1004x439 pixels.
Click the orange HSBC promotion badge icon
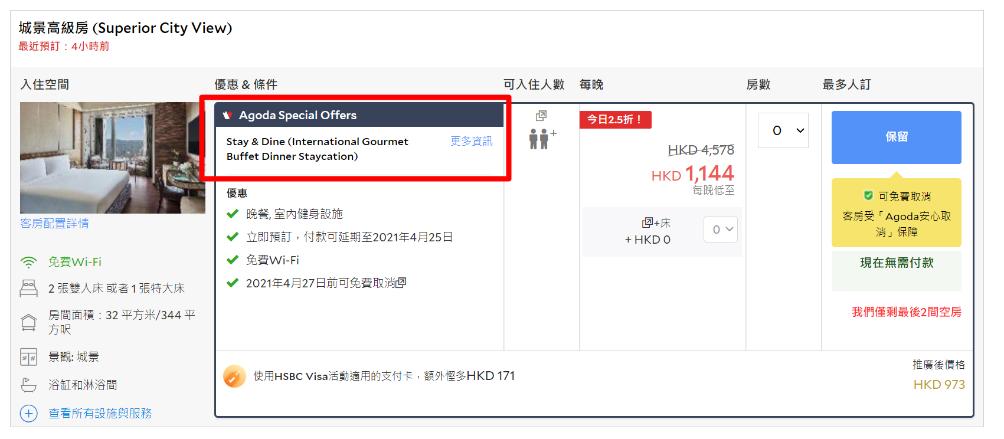(234, 376)
